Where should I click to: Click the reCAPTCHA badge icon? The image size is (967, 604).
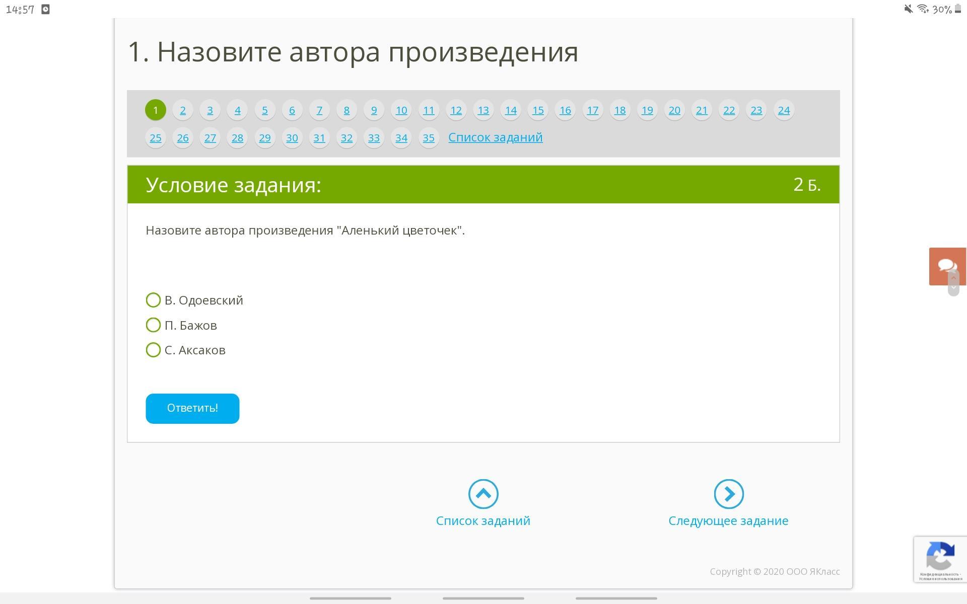click(x=940, y=555)
